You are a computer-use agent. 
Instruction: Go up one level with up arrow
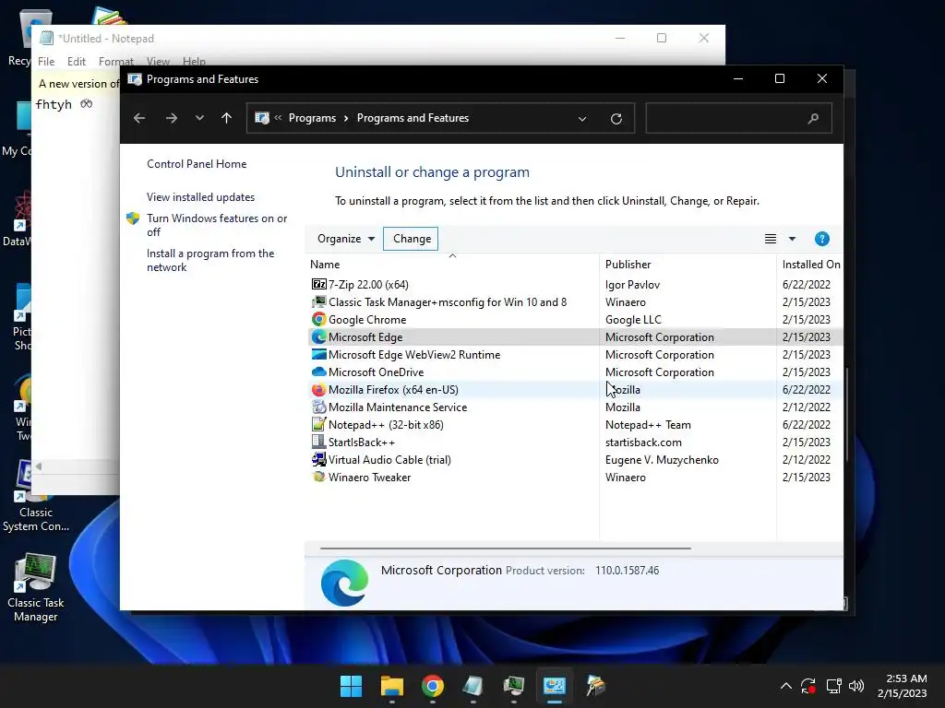point(226,118)
